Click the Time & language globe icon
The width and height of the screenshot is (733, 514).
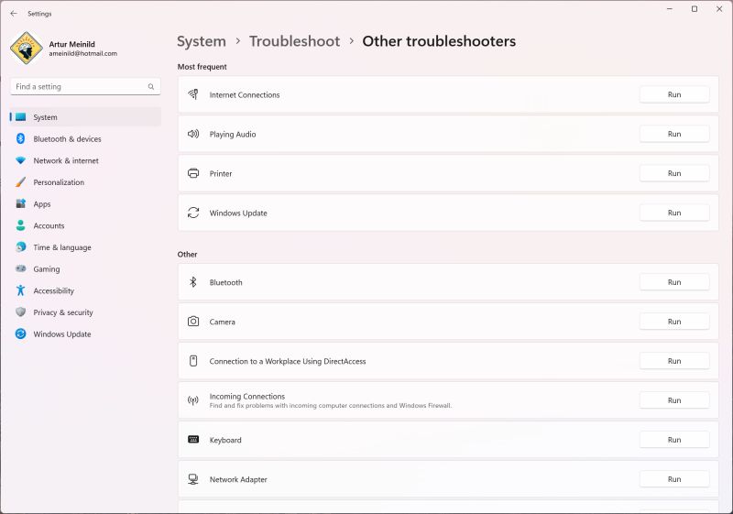(20, 246)
